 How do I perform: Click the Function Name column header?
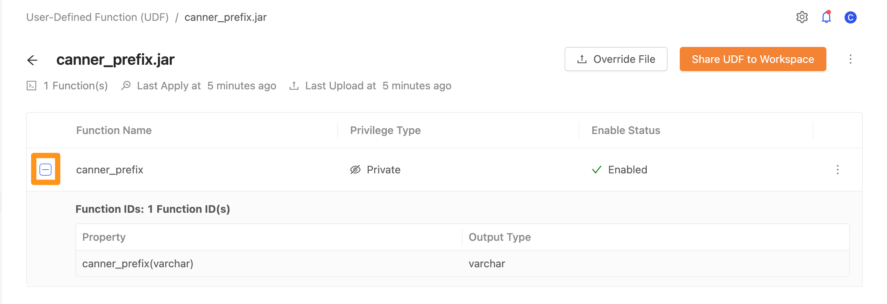tap(114, 130)
